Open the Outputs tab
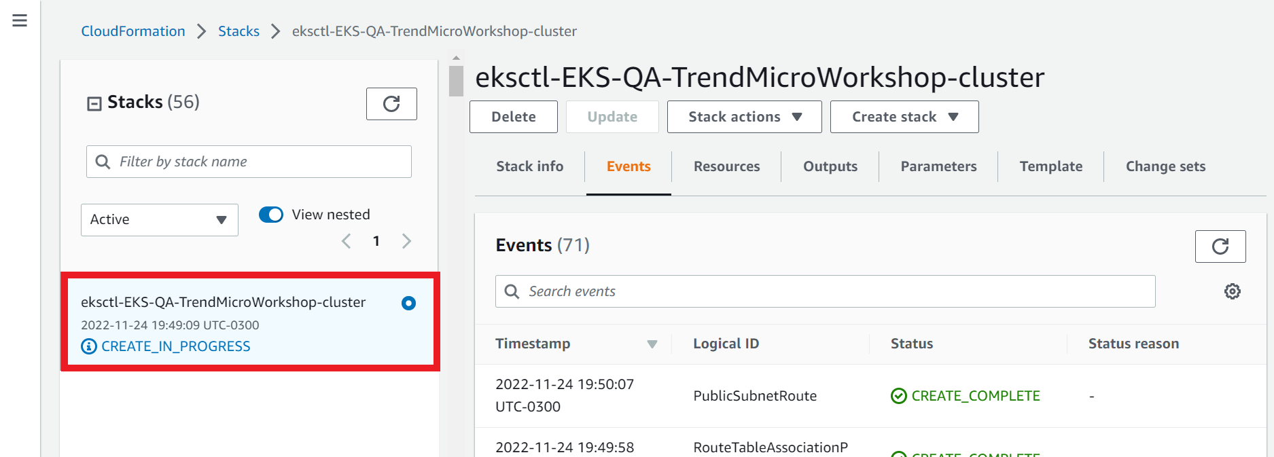Screen dimensions: 1274x457 point(830,166)
